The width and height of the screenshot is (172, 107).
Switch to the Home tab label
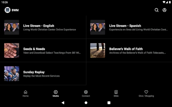pos(26,96)
